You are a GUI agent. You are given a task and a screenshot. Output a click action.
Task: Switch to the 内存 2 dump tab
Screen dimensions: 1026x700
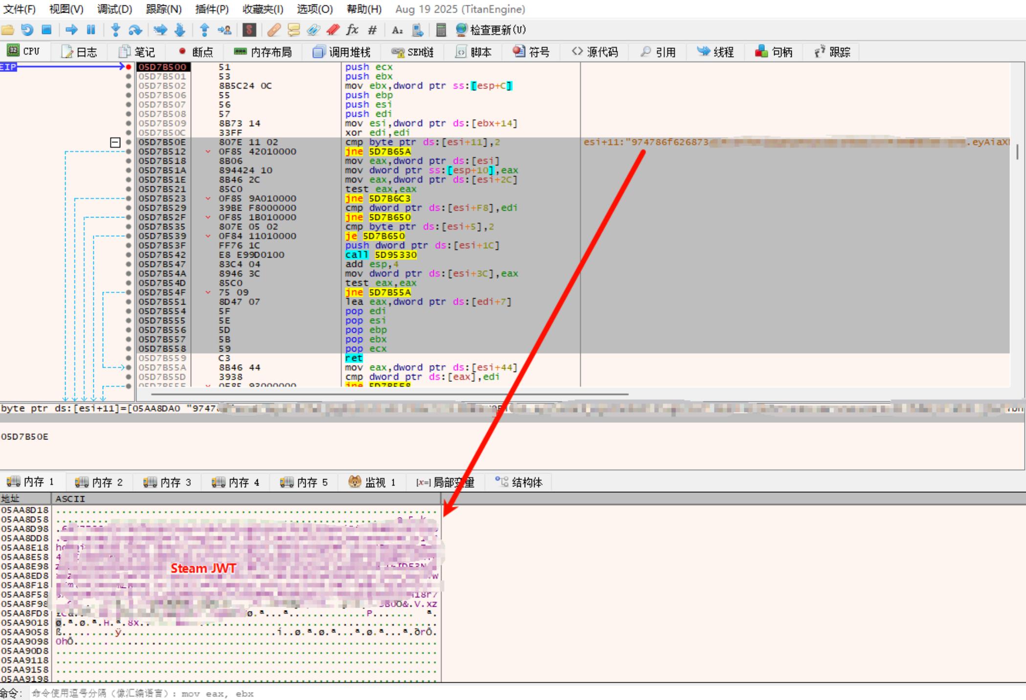click(x=99, y=482)
